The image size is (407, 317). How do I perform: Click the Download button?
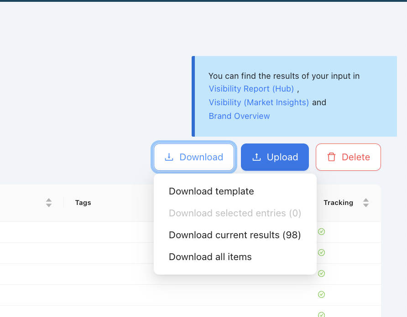pos(194,157)
